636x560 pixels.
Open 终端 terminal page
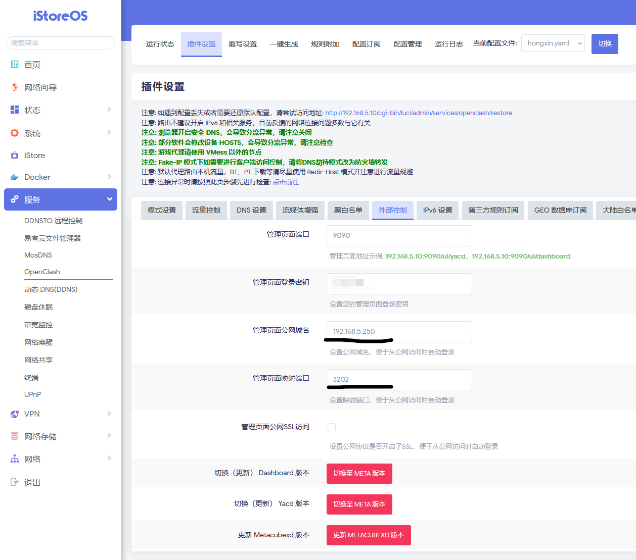click(x=31, y=378)
